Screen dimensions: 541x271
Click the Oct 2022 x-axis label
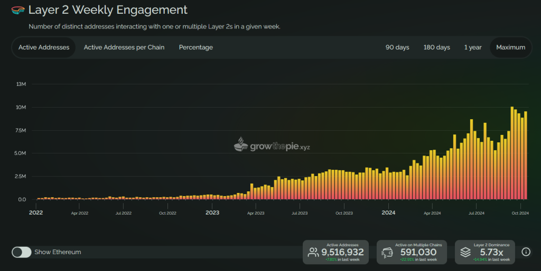point(167,213)
